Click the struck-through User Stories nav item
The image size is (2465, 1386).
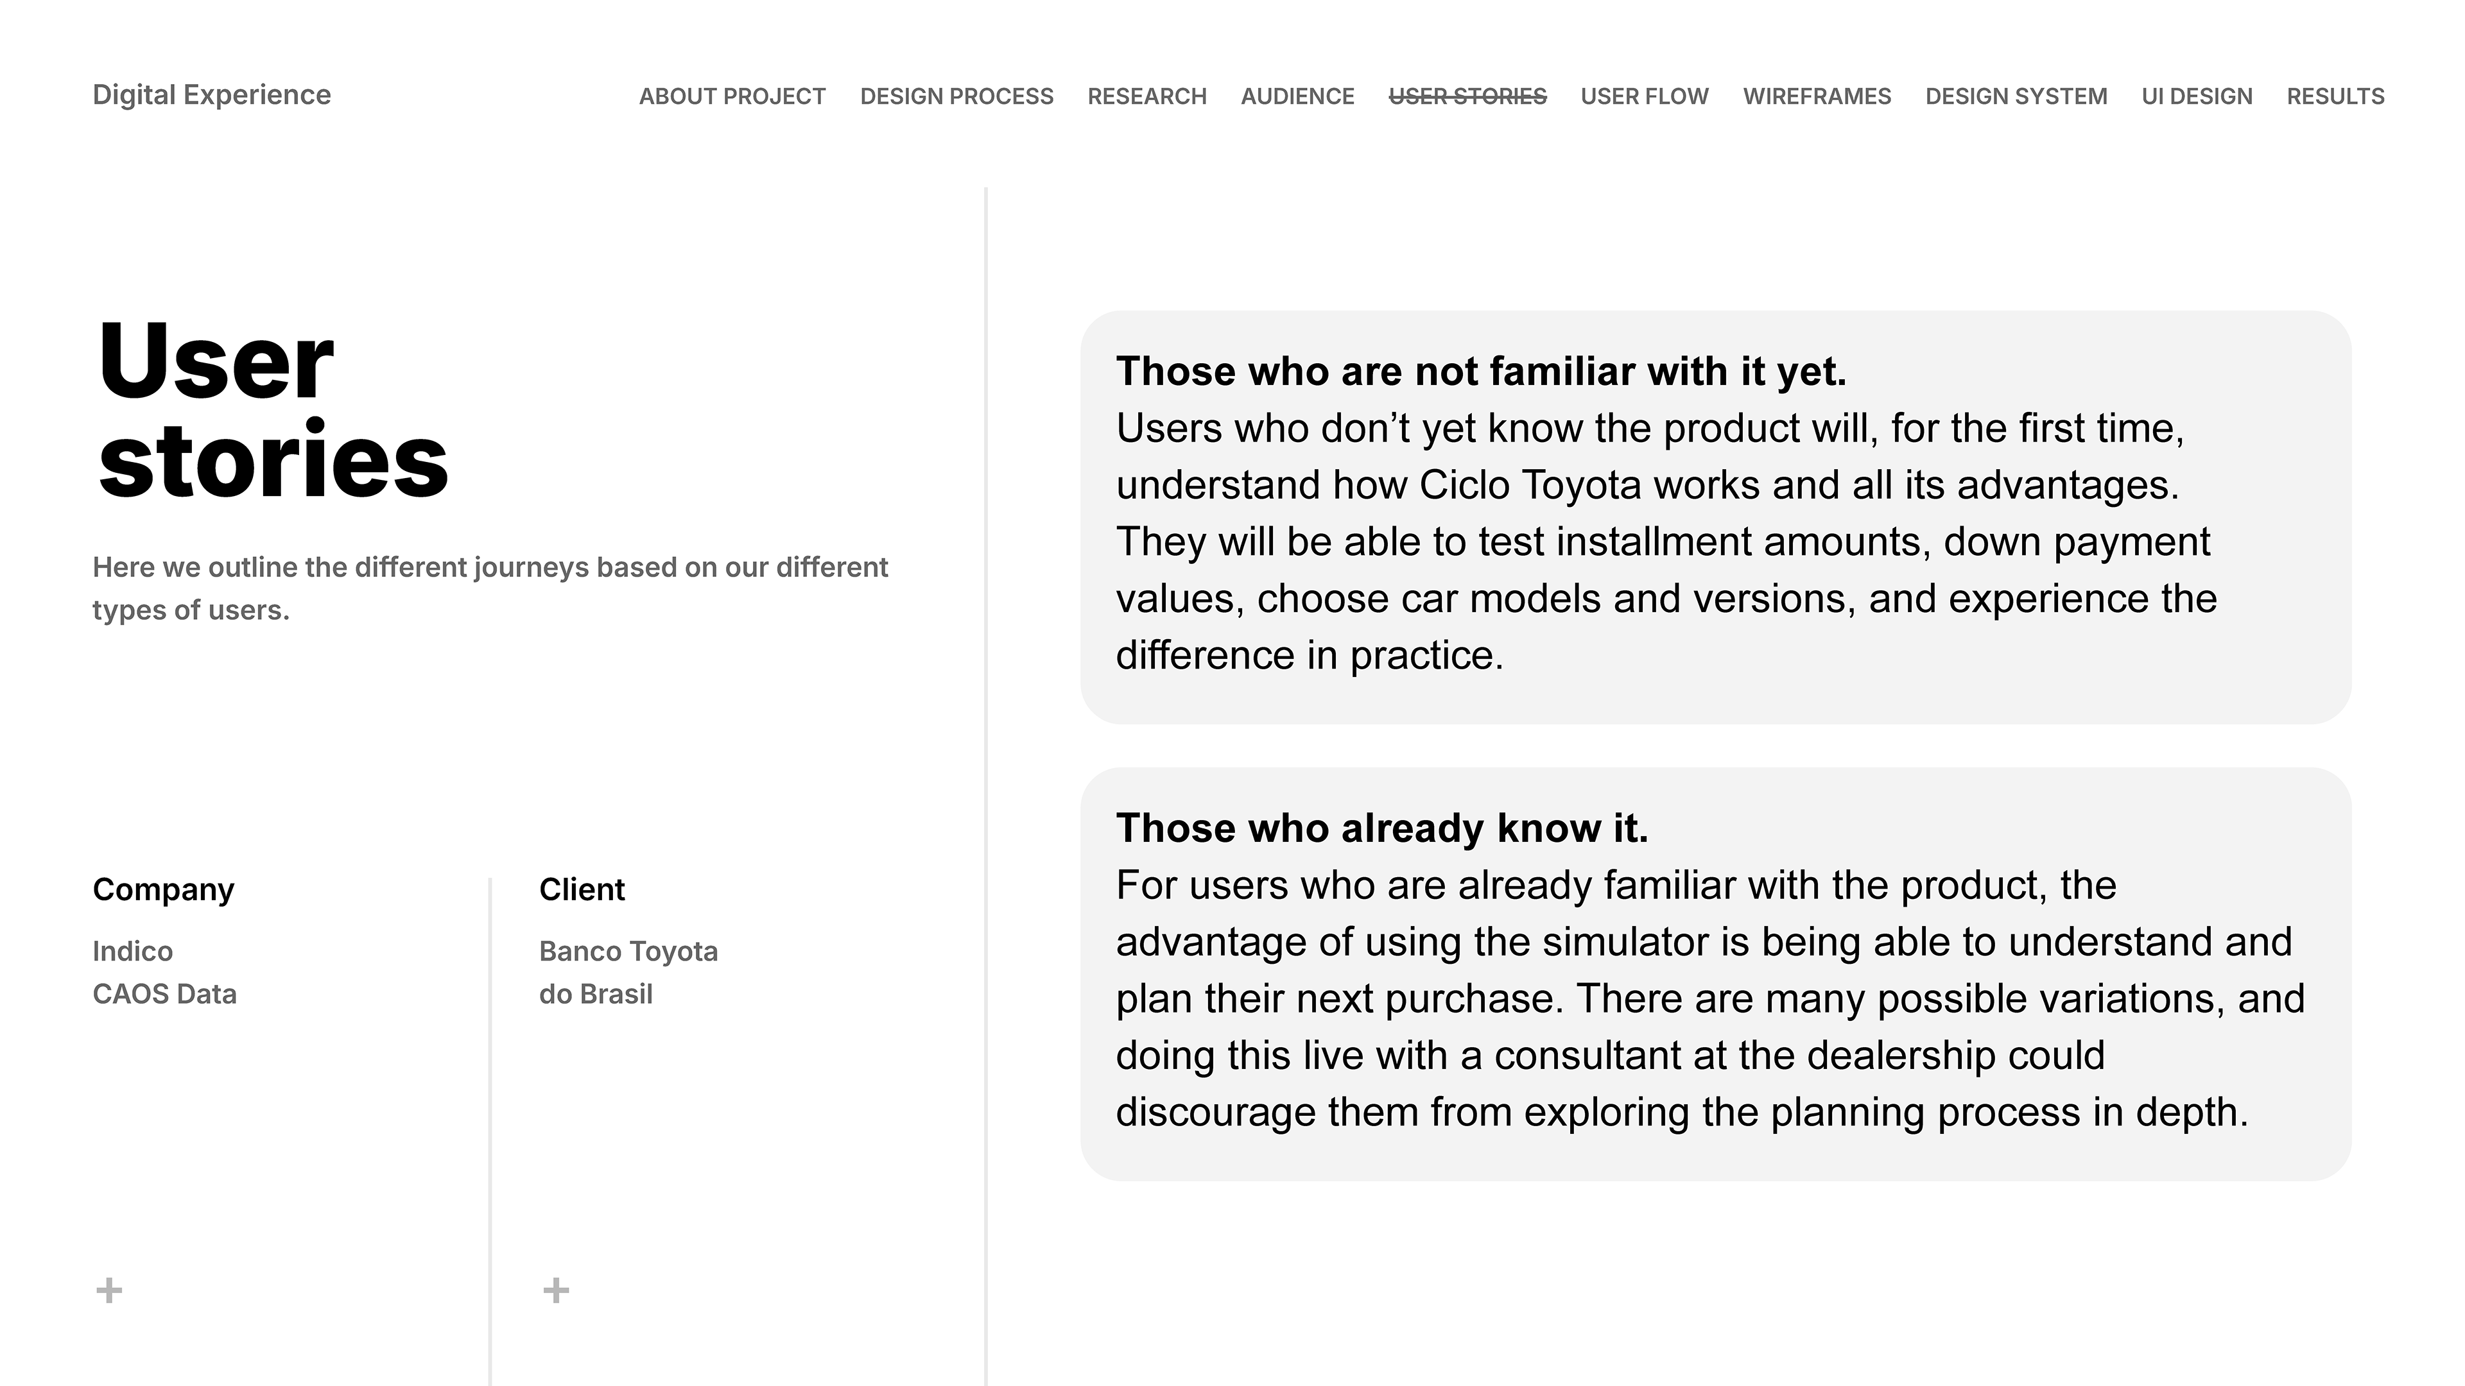pyautogui.click(x=1467, y=97)
